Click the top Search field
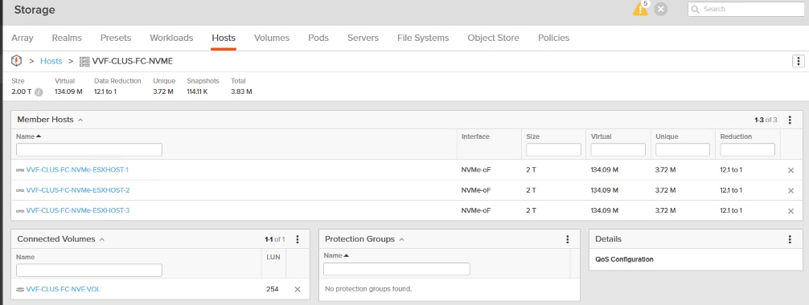This screenshot has width=809, height=305. [746, 10]
